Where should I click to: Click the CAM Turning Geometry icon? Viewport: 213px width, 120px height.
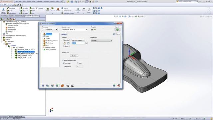point(3,11)
